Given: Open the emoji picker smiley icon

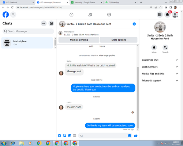Looking at the screenshot, I should click(130, 135).
